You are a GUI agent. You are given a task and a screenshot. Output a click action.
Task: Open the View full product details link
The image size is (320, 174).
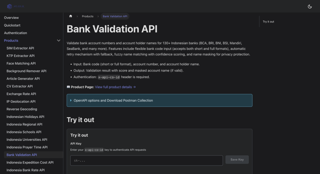pyautogui.click(x=115, y=87)
